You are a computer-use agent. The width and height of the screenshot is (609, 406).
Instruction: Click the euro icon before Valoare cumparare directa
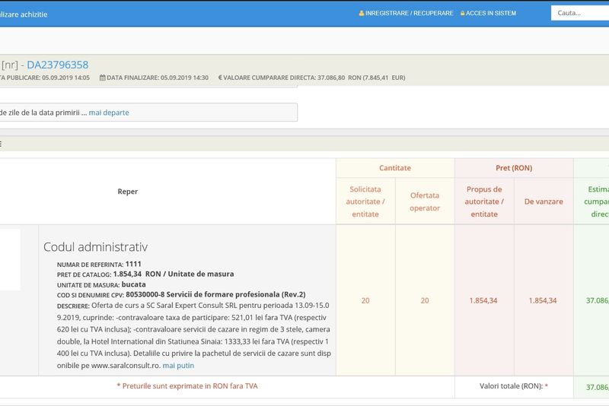[220, 78]
